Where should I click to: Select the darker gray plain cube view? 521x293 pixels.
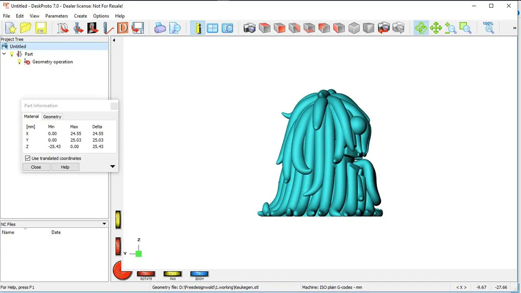point(369,28)
